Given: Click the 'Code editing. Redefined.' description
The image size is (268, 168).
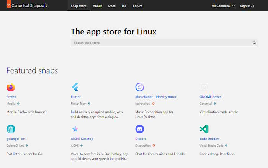Looking at the screenshot, I should 217,154.
